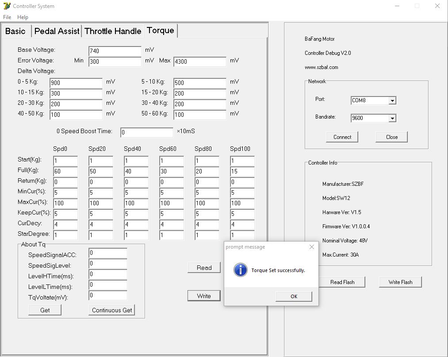The height and width of the screenshot is (357, 448).
Task: Click OK in the prompt message dialog
Action: point(294,296)
